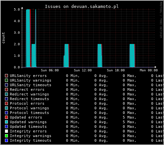Click the Mon 00:00 time axis label
The image size is (164, 145).
pyautogui.click(x=149, y=70)
